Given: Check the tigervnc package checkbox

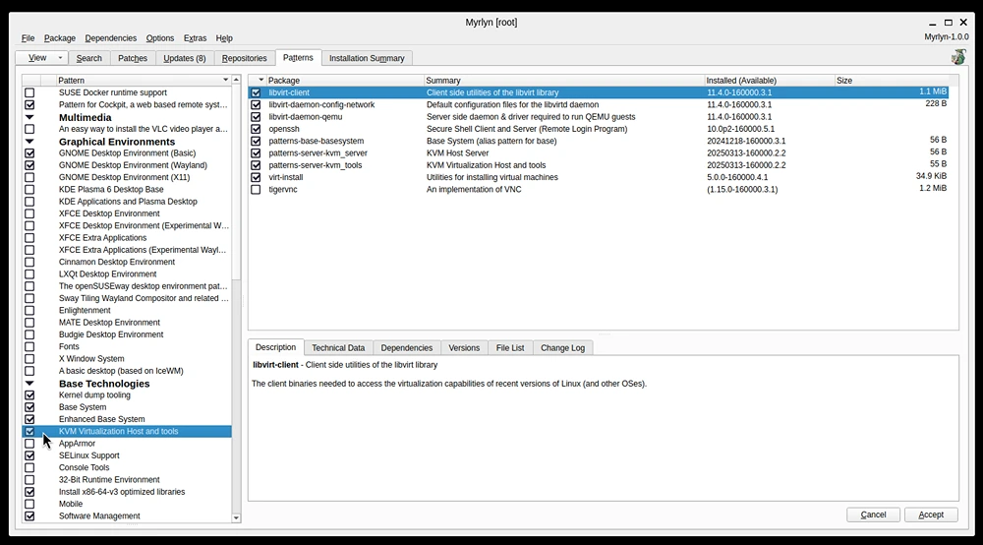Looking at the screenshot, I should [x=256, y=190].
